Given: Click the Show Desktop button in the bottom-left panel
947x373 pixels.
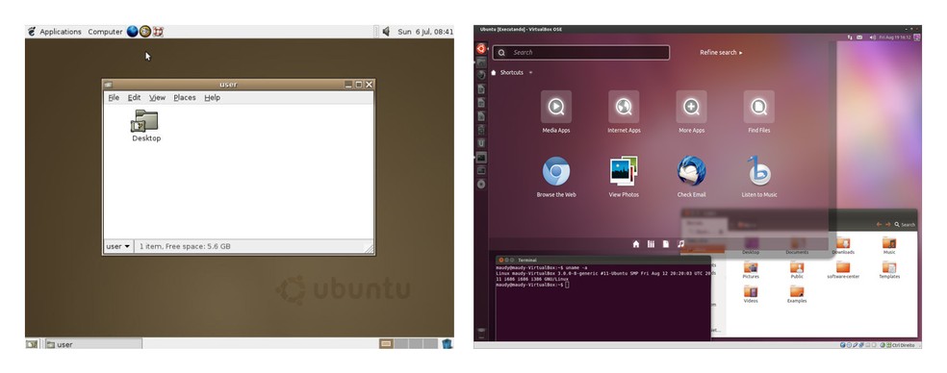Looking at the screenshot, I should click(32, 344).
